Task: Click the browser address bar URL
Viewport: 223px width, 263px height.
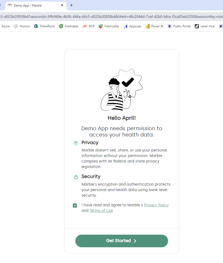Action: point(111,17)
